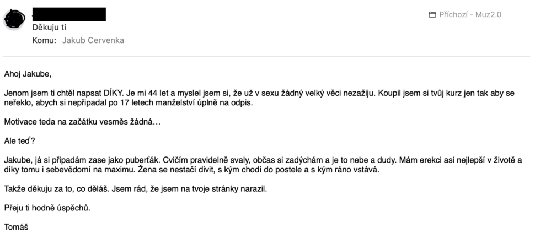Click the line Přeju ti hodně úspěchů
The image size is (535, 238).
pos(47,208)
